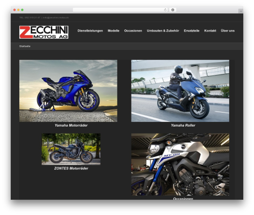Viewport: 254px width, 215px height.
Task: Open Umbauten & Zubehör menu
Action: point(163,30)
